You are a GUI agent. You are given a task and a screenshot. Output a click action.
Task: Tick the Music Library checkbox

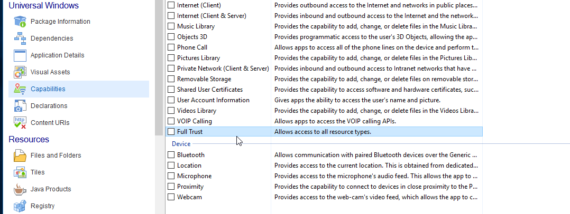click(x=171, y=26)
